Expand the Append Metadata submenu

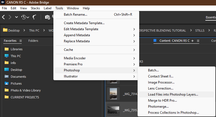click(x=96, y=35)
